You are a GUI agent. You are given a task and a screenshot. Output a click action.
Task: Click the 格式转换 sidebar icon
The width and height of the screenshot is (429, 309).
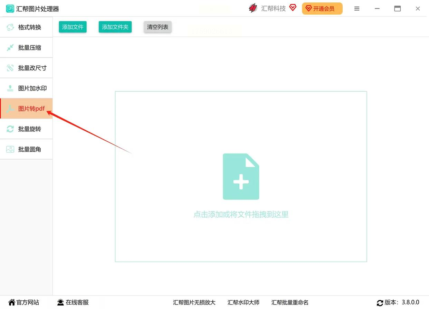click(x=10, y=27)
